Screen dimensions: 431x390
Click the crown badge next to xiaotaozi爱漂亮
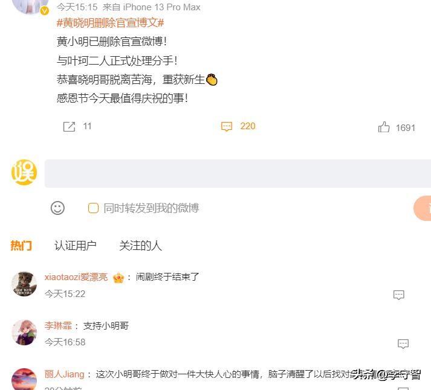118,278
